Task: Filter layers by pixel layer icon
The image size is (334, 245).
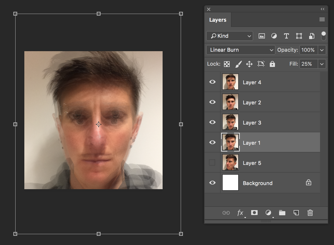Action: [x=262, y=36]
